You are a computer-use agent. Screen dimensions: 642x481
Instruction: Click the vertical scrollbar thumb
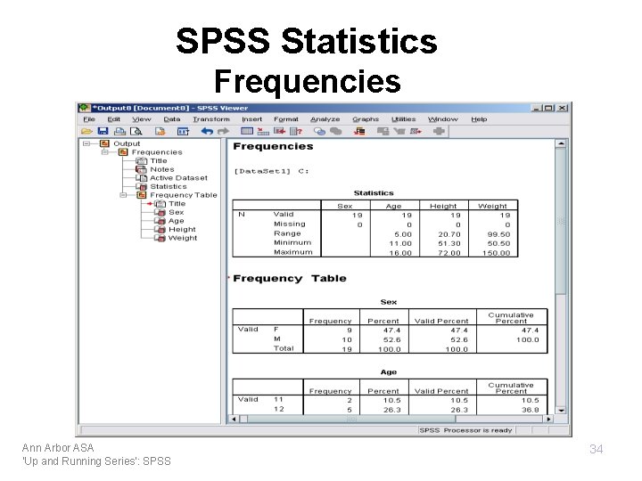click(561, 221)
